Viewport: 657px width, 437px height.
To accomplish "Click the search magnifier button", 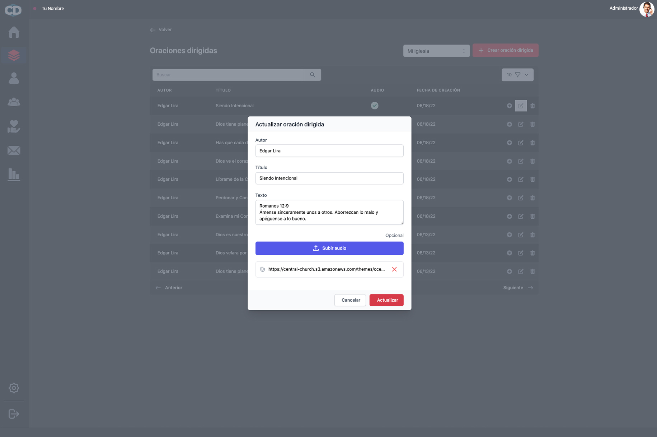I will [x=313, y=75].
